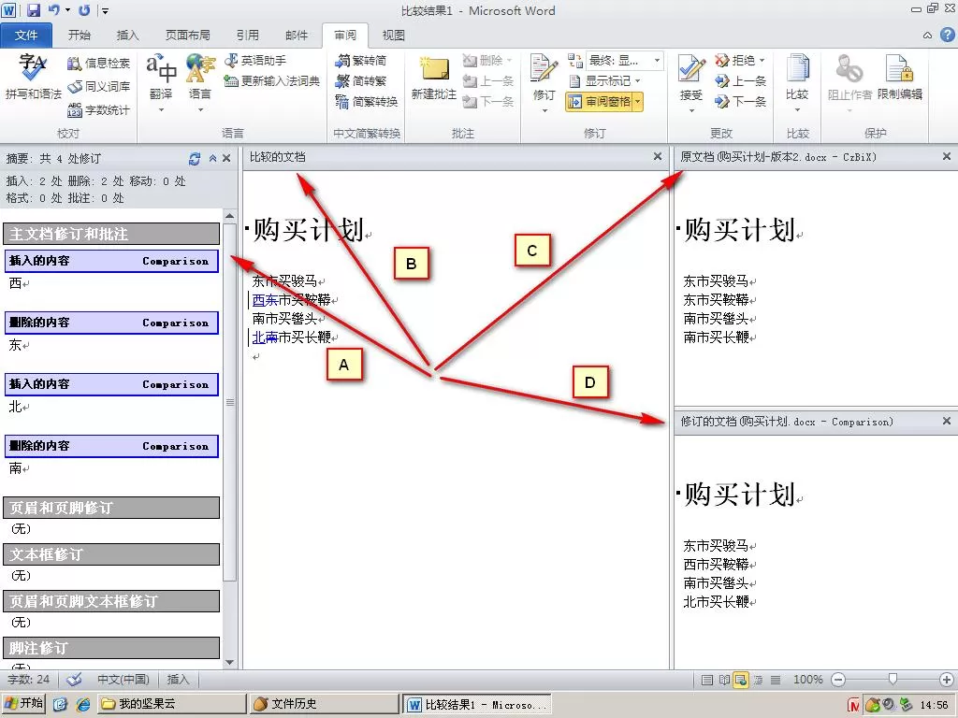
Task: Switch to the Home (开始) tab
Action: [80, 36]
